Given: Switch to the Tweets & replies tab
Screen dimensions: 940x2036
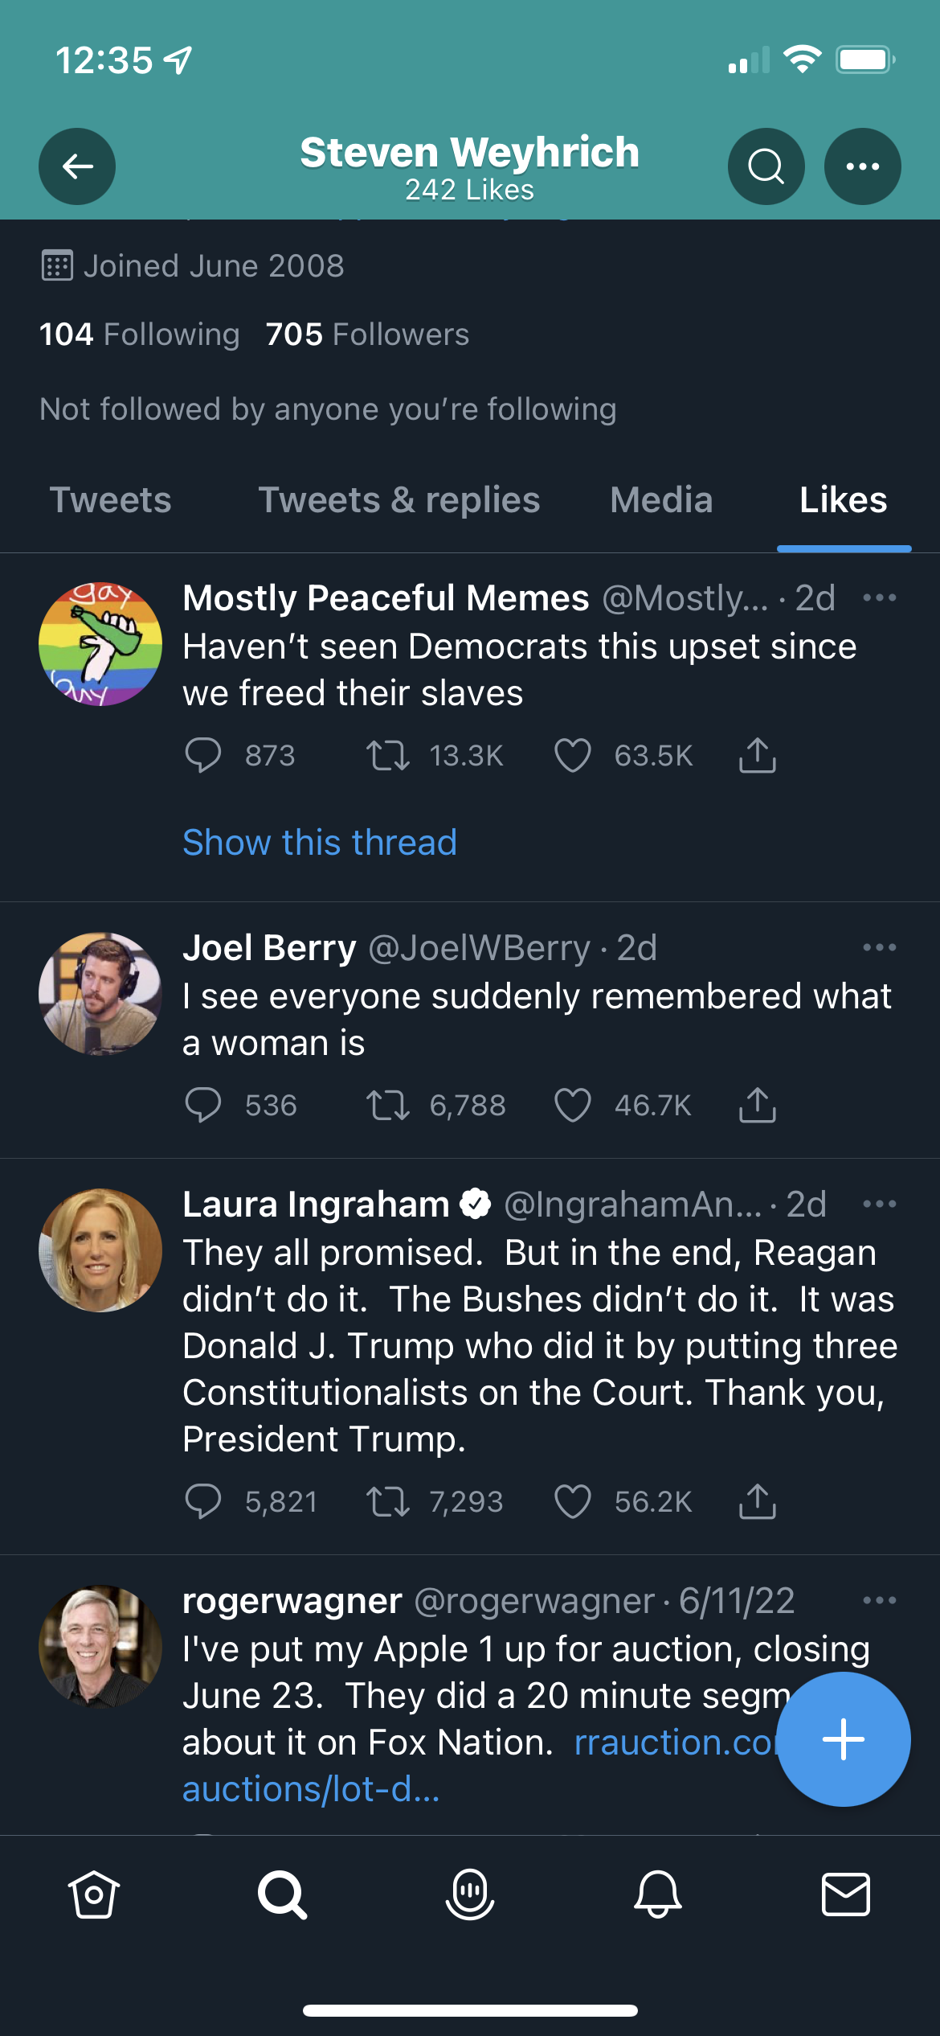Looking at the screenshot, I should point(399,500).
